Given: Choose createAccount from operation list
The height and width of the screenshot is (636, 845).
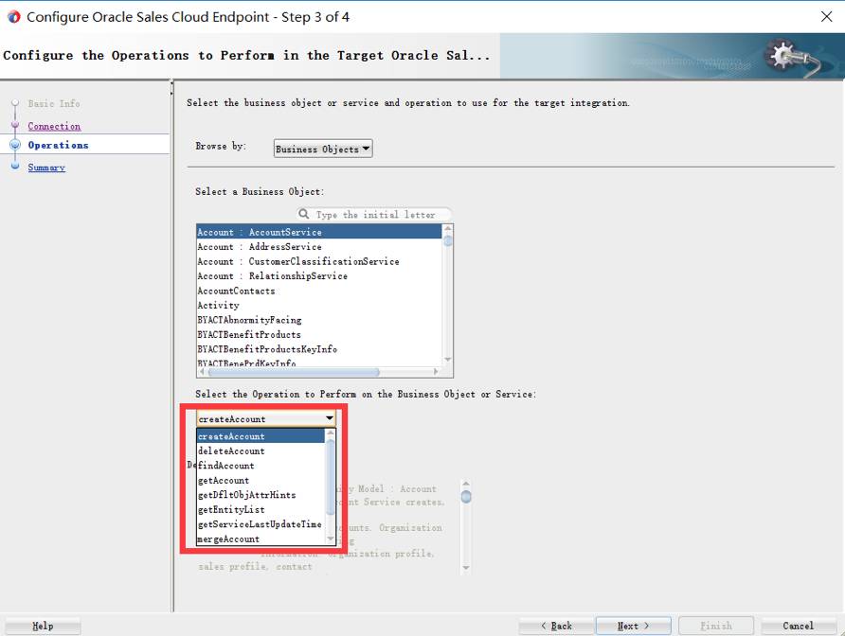Looking at the screenshot, I should tap(261, 436).
